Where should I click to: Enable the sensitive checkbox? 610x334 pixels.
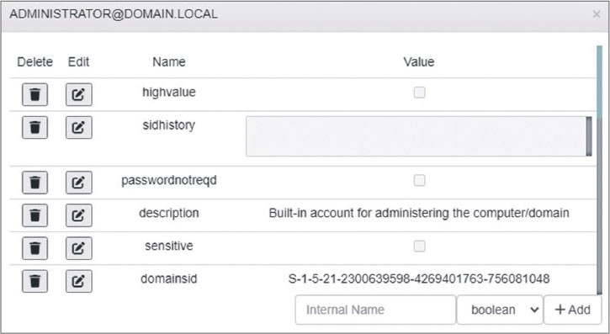[419, 246]
